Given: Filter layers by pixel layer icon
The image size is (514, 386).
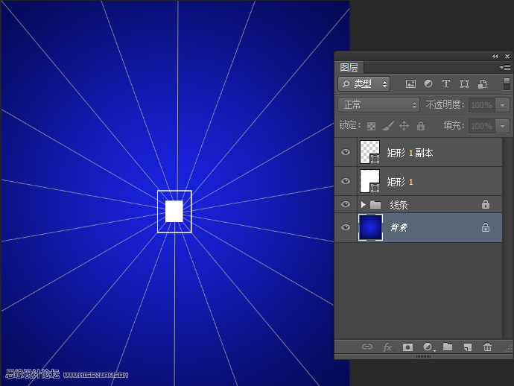Looking at the screenshot, I should pyautogui.click(x=410, y=84).
